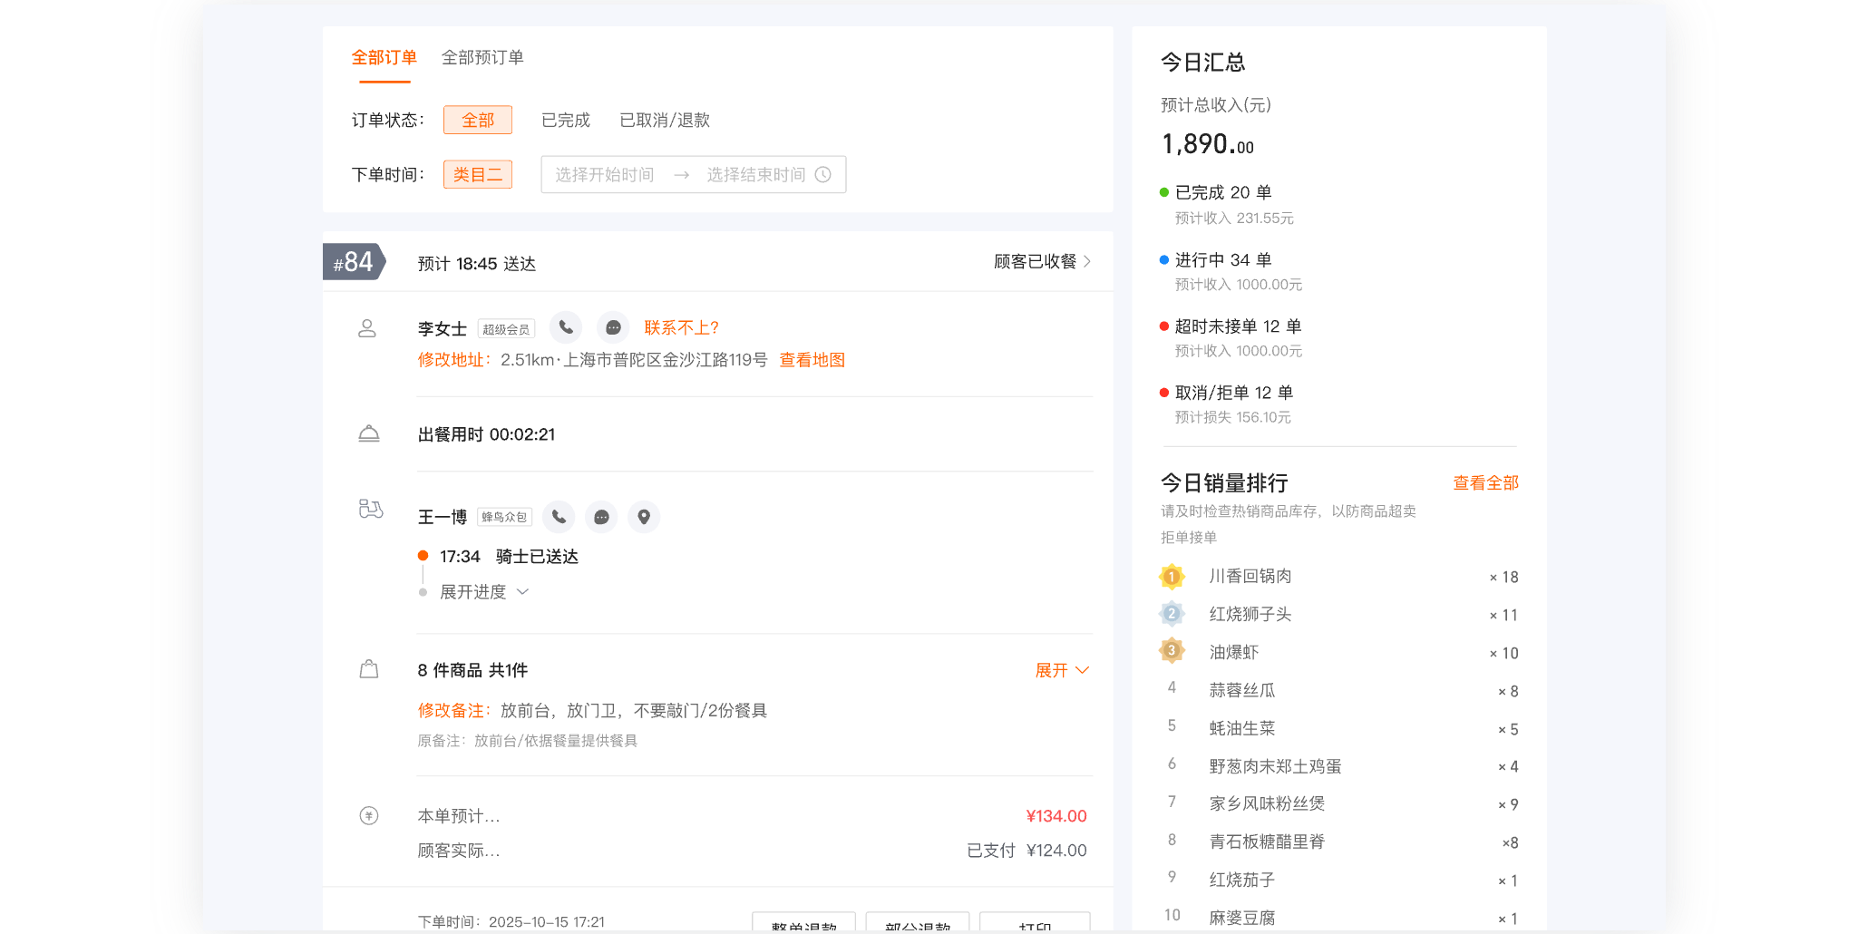Viewport: 1868px width, 934px height.
Task: Click the start time input 选择开始时间
Action: [x=605, y=174]
